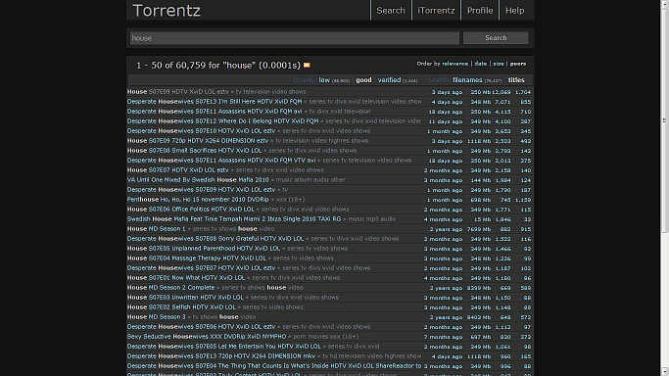Click the RSS feed icon next to results count
The height and width of the screenshot is (376, 669).
pos(307,66)
